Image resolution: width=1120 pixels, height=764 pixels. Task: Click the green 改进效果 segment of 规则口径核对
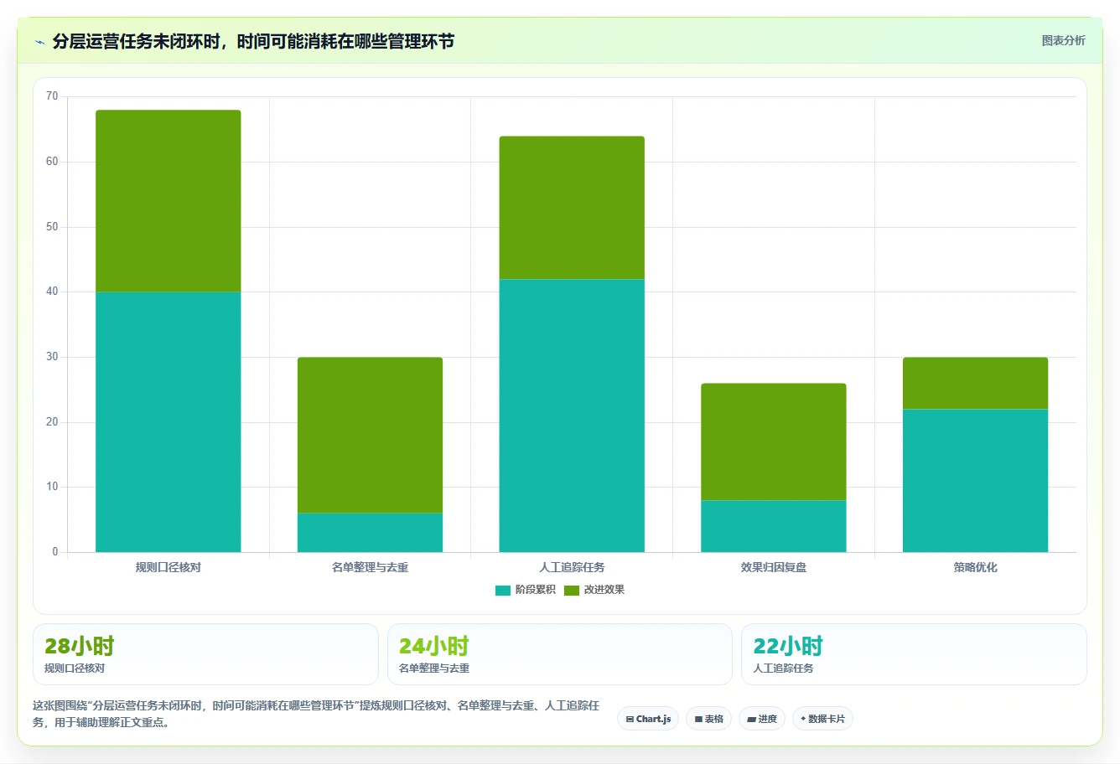click(169, 201)
